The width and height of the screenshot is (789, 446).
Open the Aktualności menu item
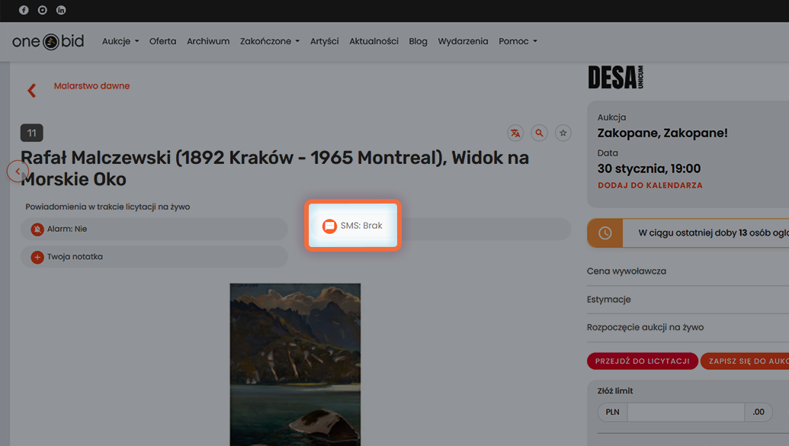[374, 41]
